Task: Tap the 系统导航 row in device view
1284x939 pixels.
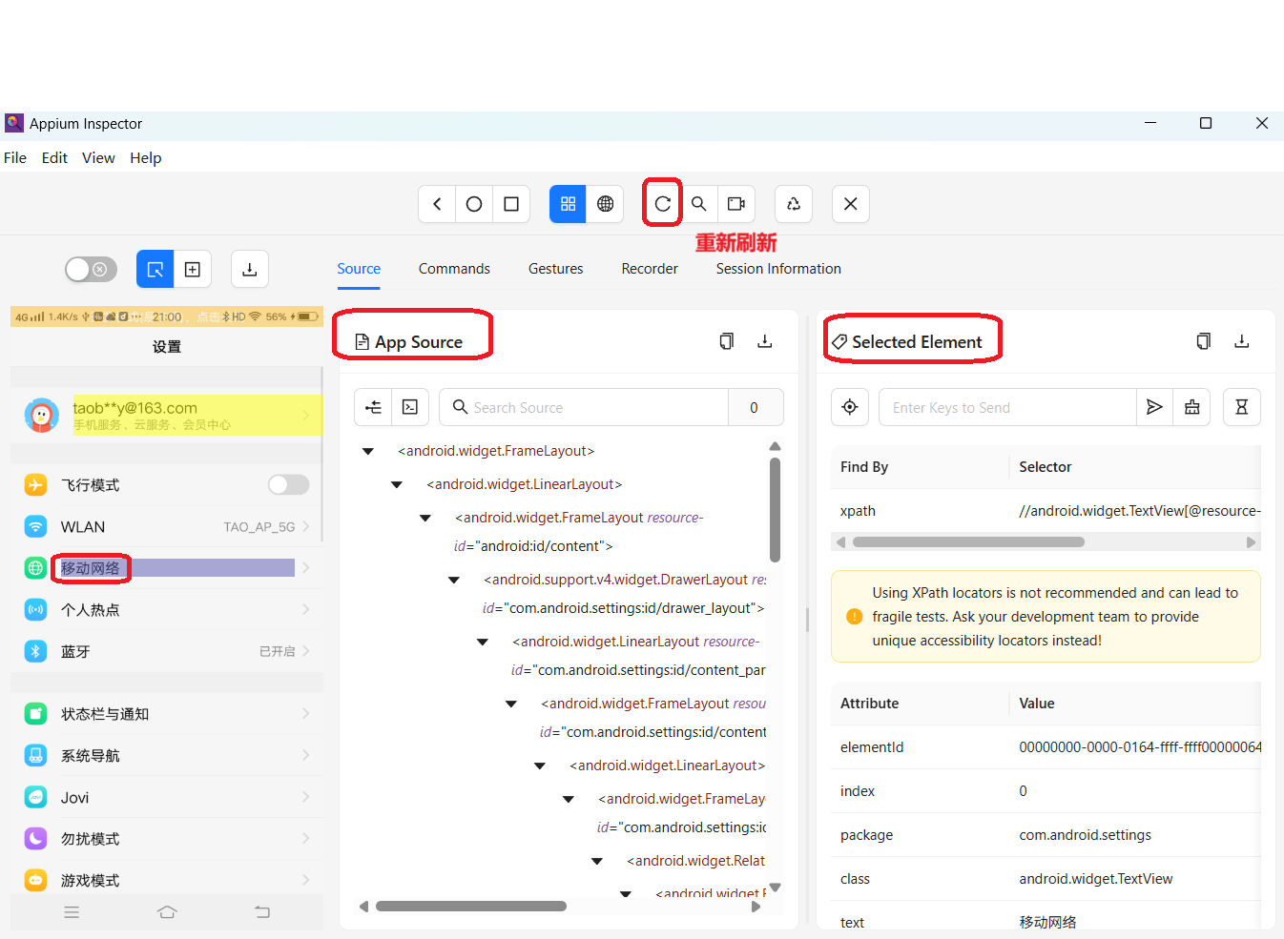Action: 167,756
